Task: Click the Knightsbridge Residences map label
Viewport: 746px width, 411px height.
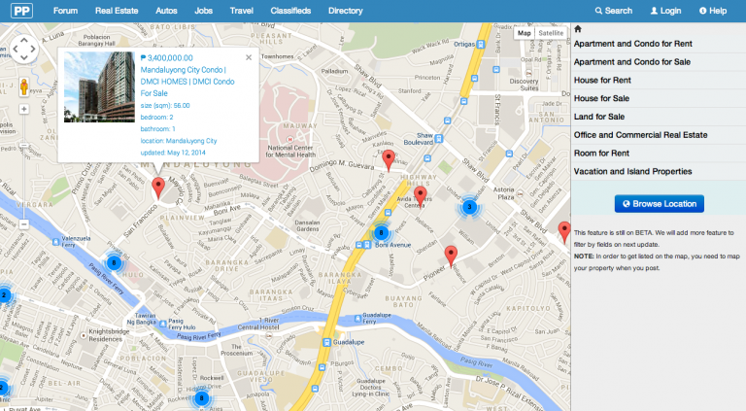Action: pos(109,335)
